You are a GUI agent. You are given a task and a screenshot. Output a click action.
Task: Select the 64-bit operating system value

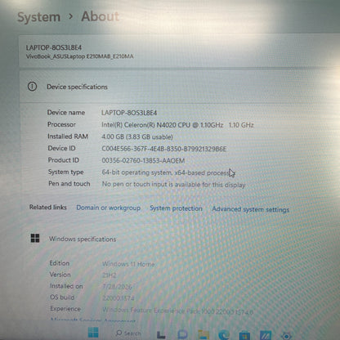coord(168,172)
